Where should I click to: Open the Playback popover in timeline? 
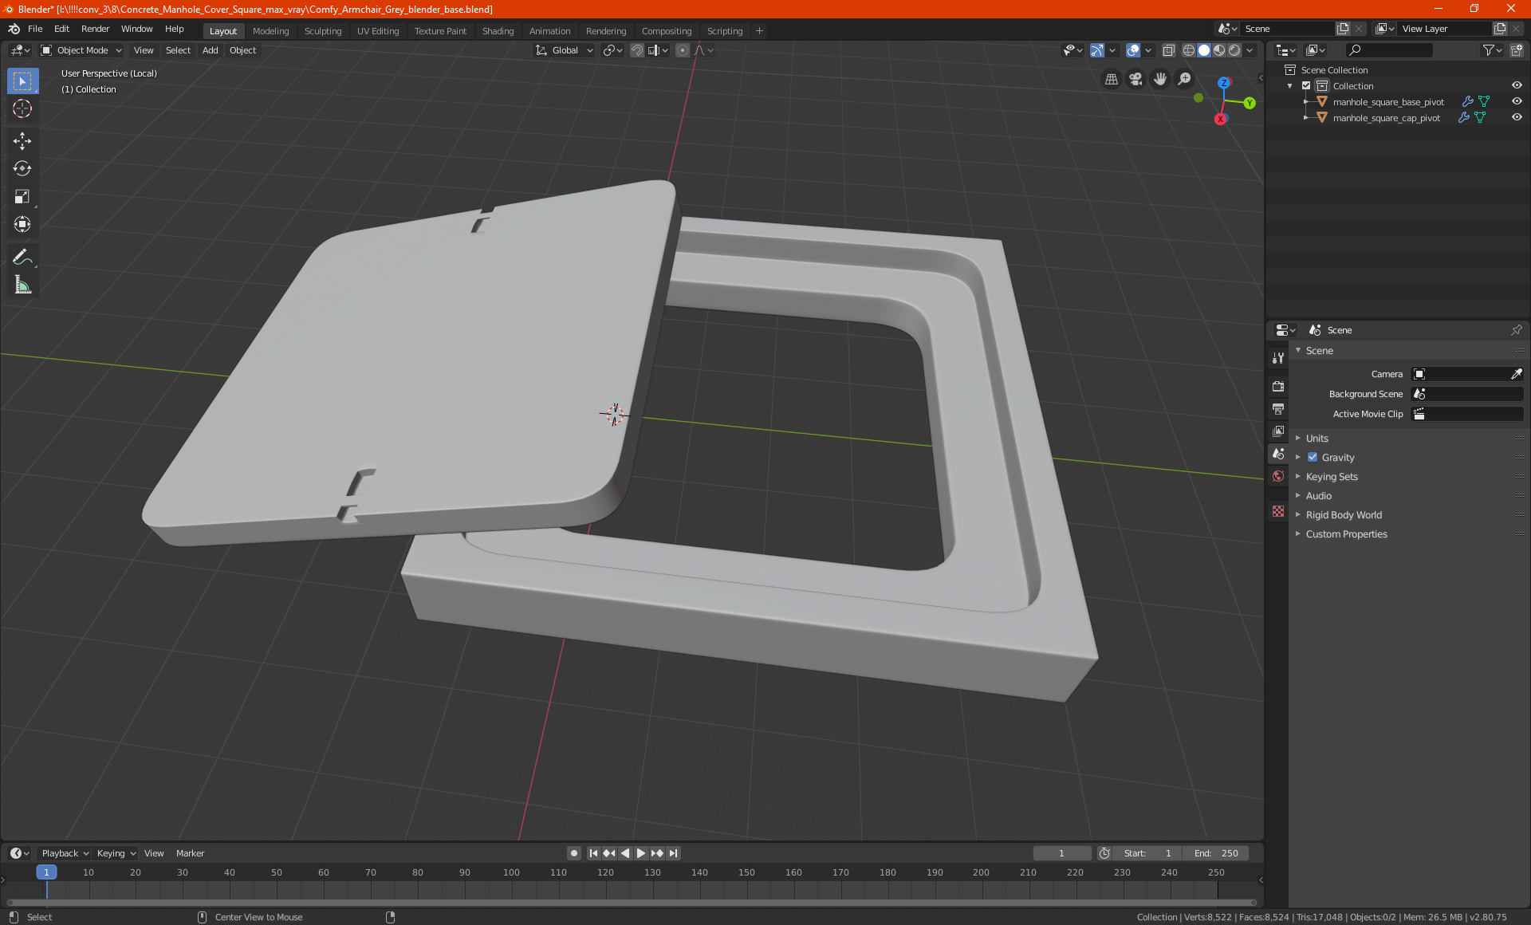[65, 853]
